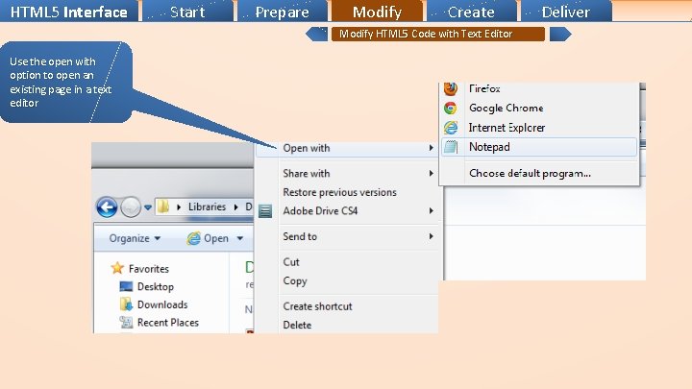Screen dimensions: 692x389
Task: Expand the Open button dropdown arrow
Action: pos(239,238)
